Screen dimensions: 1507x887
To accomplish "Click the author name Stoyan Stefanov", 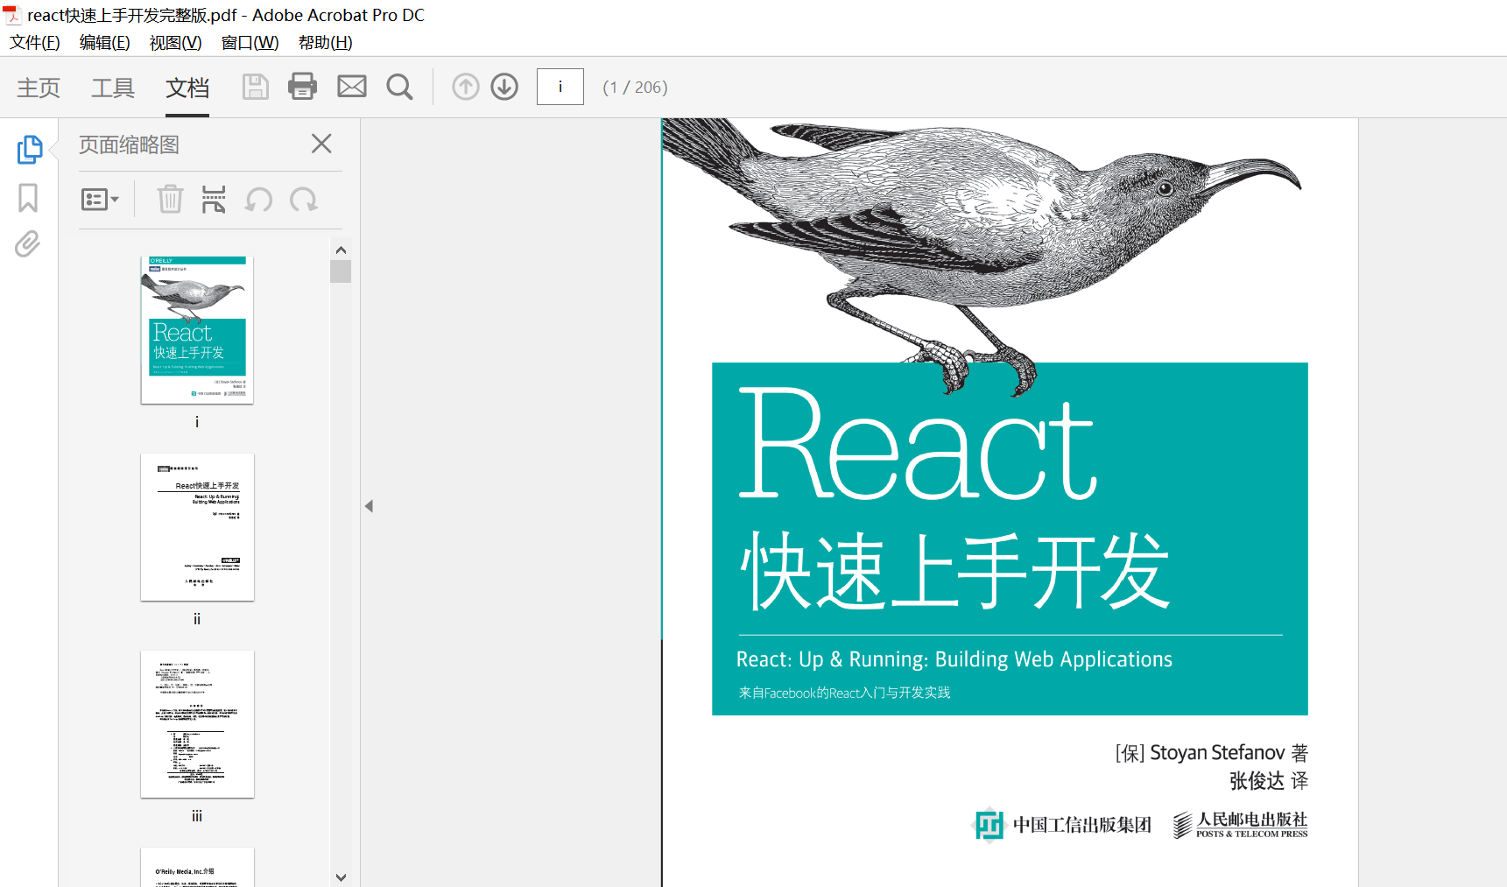I will [1217, 752].
